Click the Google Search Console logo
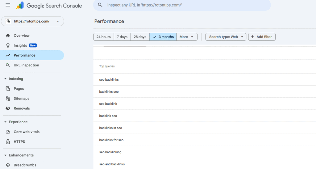This screenshot has width=316, height=169. 49,6
